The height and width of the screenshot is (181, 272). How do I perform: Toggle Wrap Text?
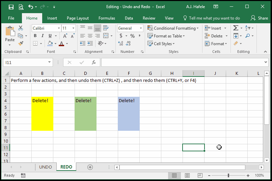click(106, 28)
